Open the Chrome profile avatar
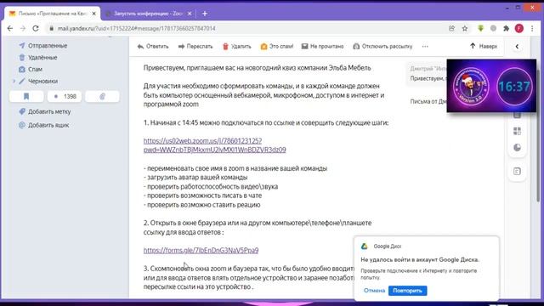544x306 pixels. tap(519, 28)
